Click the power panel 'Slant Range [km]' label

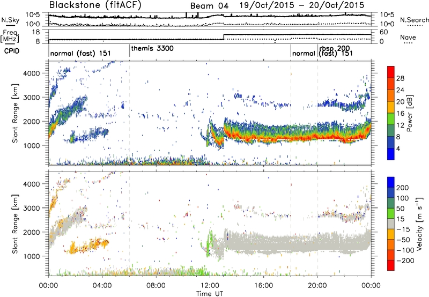point(15,113)
